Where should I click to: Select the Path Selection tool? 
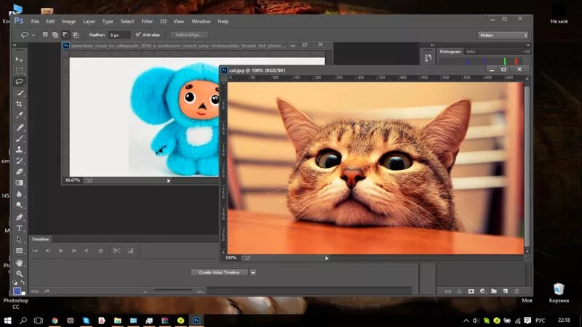(20, 240)
